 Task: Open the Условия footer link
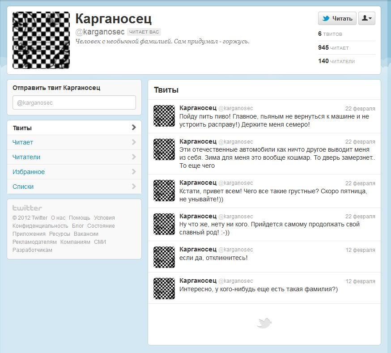tap(104, 217)
